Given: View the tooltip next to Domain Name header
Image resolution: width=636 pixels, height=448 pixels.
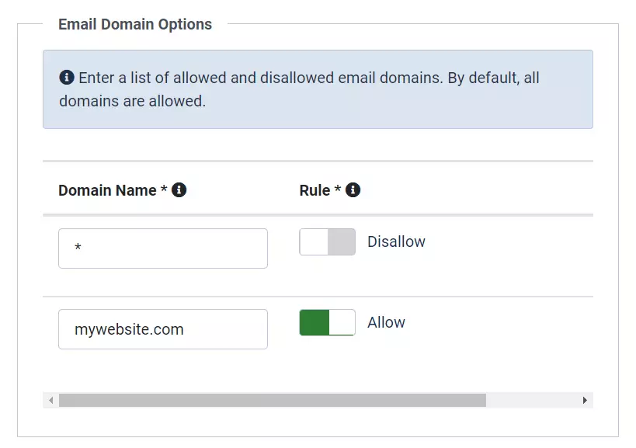Looking at the screenshot, I should [179, 189].
